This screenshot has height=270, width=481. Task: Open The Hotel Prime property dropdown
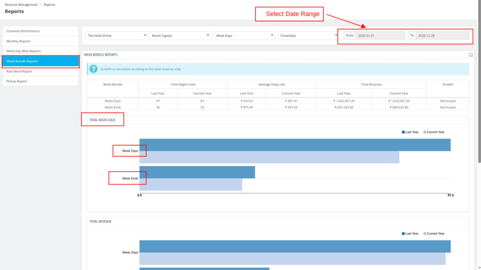pos(117,35)
